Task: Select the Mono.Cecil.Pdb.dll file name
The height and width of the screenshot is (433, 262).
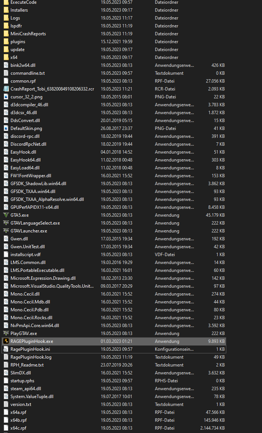Action: tap(30, 310)
